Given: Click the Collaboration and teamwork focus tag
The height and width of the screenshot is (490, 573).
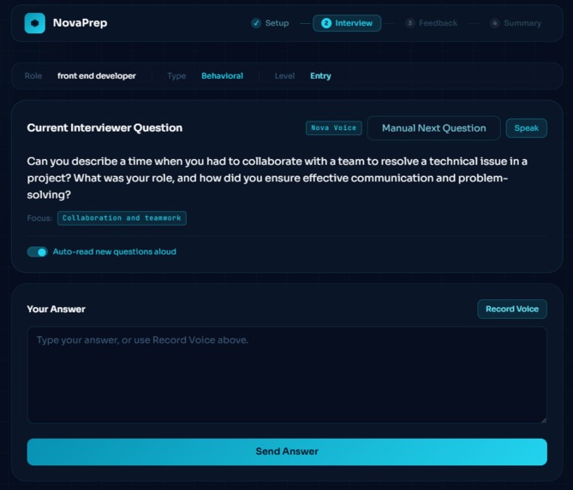Looking at the screenshot, I should coord(122,218).
